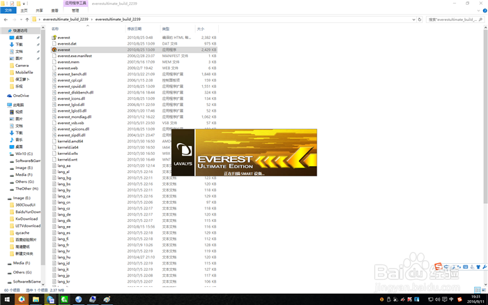Screen dimensions: 488x305
Task: Select the everest compiled HTML help file icon
Action: [x=54, y=38]
